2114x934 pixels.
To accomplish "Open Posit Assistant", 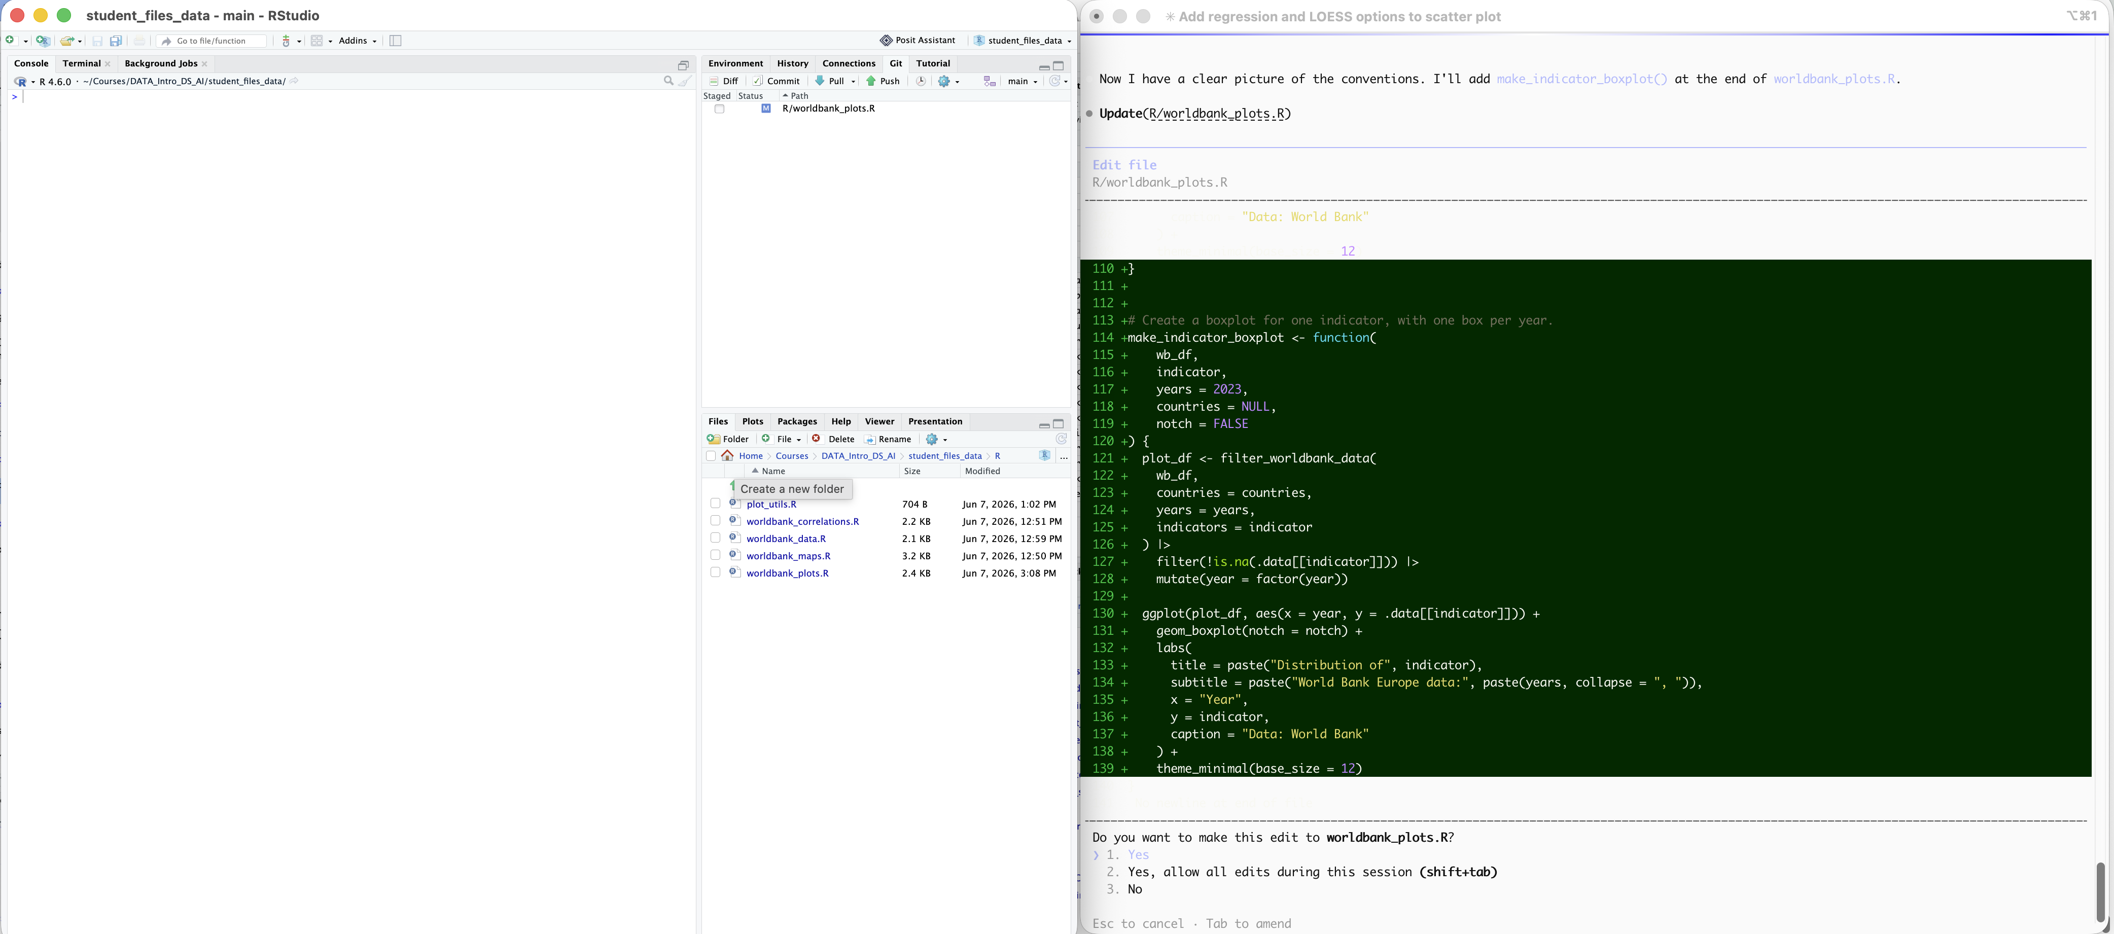I will click(918, 40).
